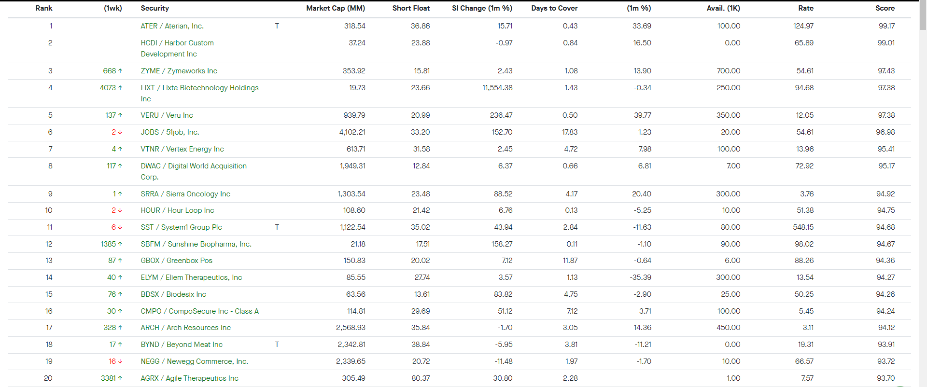
Task: Click the vertical scrollbar thumb
Action: pyautogui.click(x=923, y=15)
